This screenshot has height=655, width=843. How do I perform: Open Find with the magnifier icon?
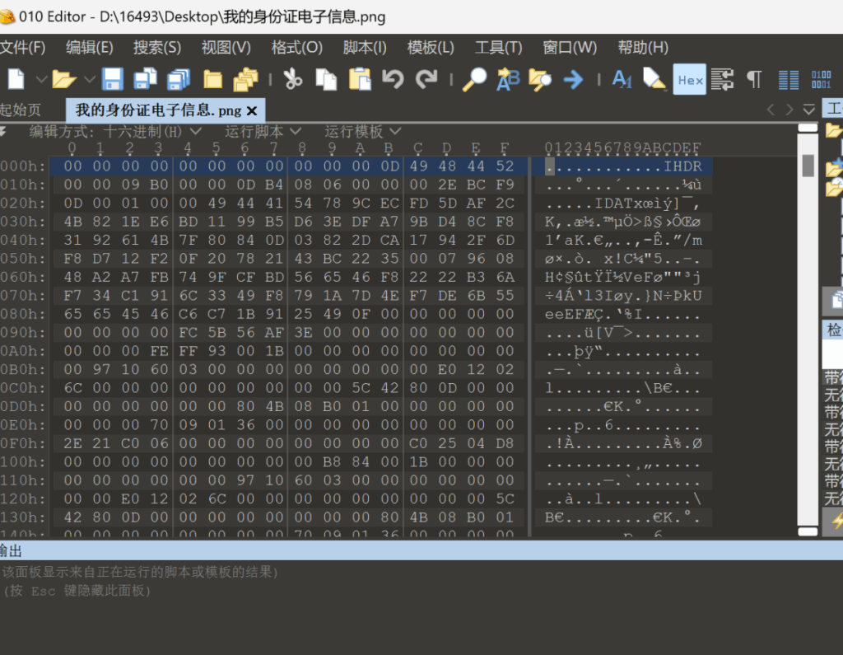click(474, 79)
